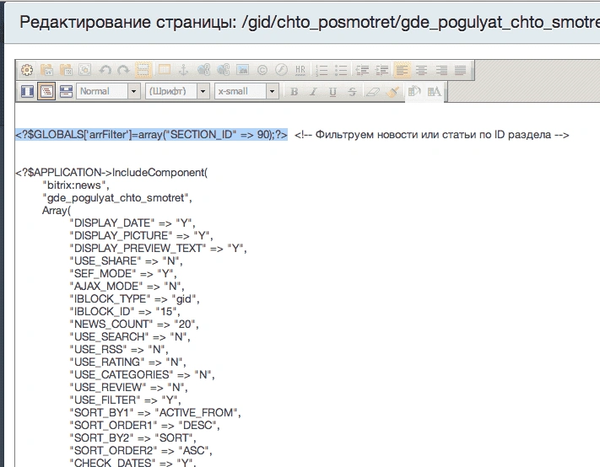The width and height of the screenshot is (600, 467).
Task: Underline the selected text
Action: point(332,92)
